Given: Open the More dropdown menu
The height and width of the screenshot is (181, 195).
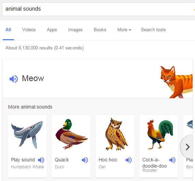Looking at the screenshot, I should [x=124, y=30].
